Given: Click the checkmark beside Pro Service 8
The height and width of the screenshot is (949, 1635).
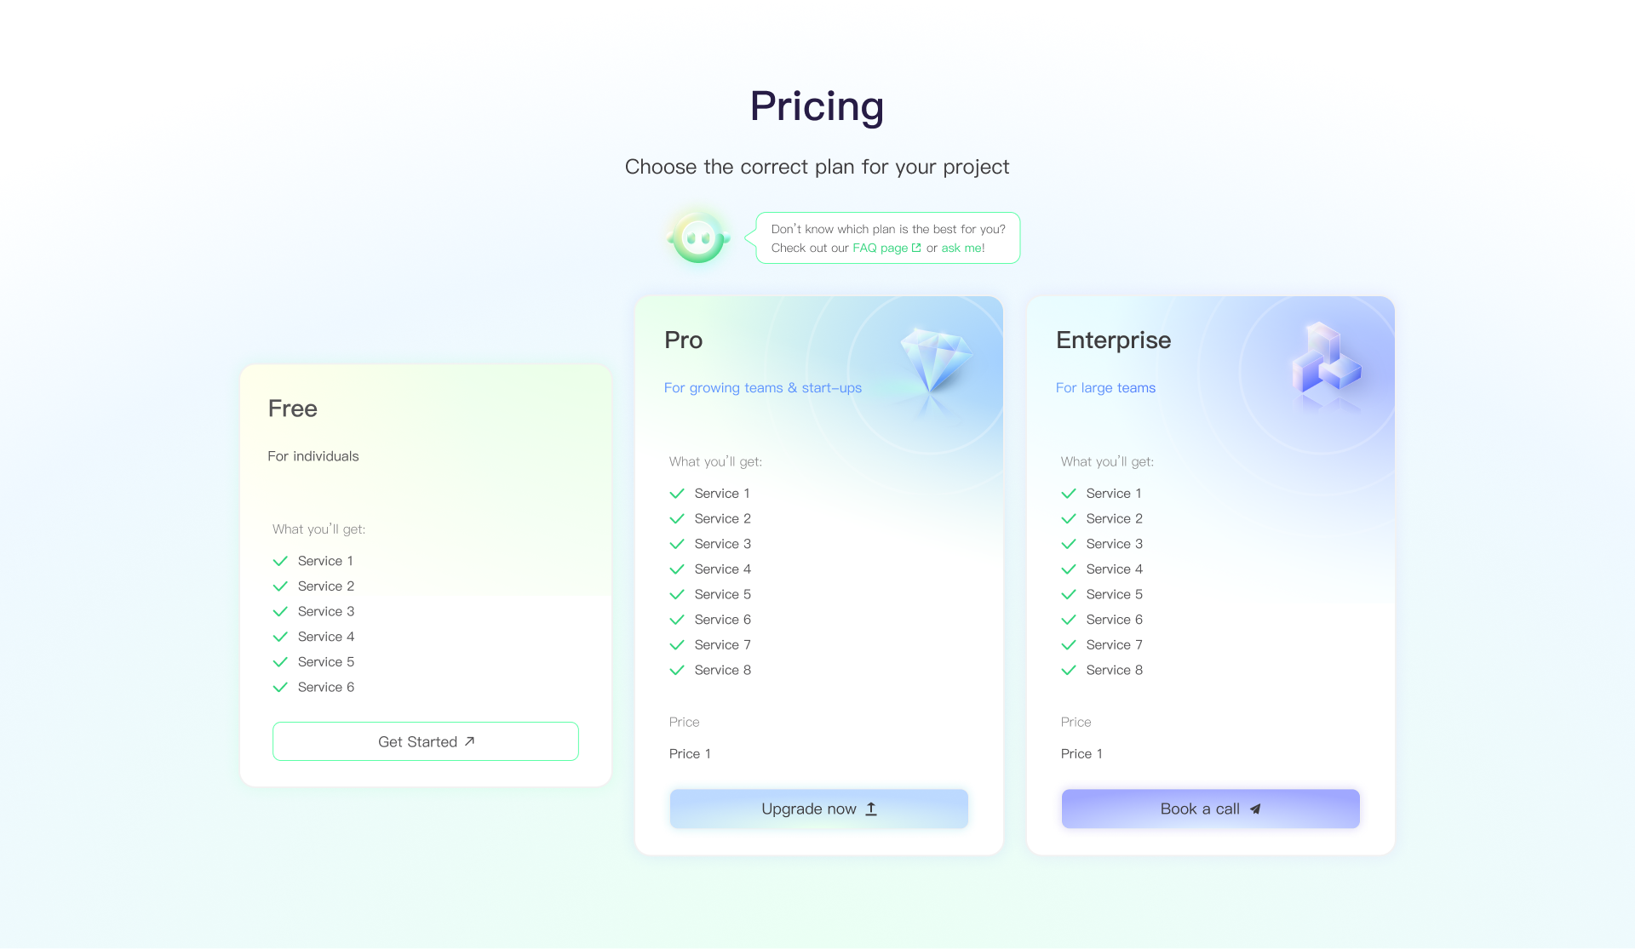Looking at the screenshot, I should click(x=677, y=670).
